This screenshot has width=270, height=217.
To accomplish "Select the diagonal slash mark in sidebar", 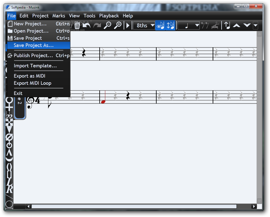I will pyautogui.click(x=9, y=197).
